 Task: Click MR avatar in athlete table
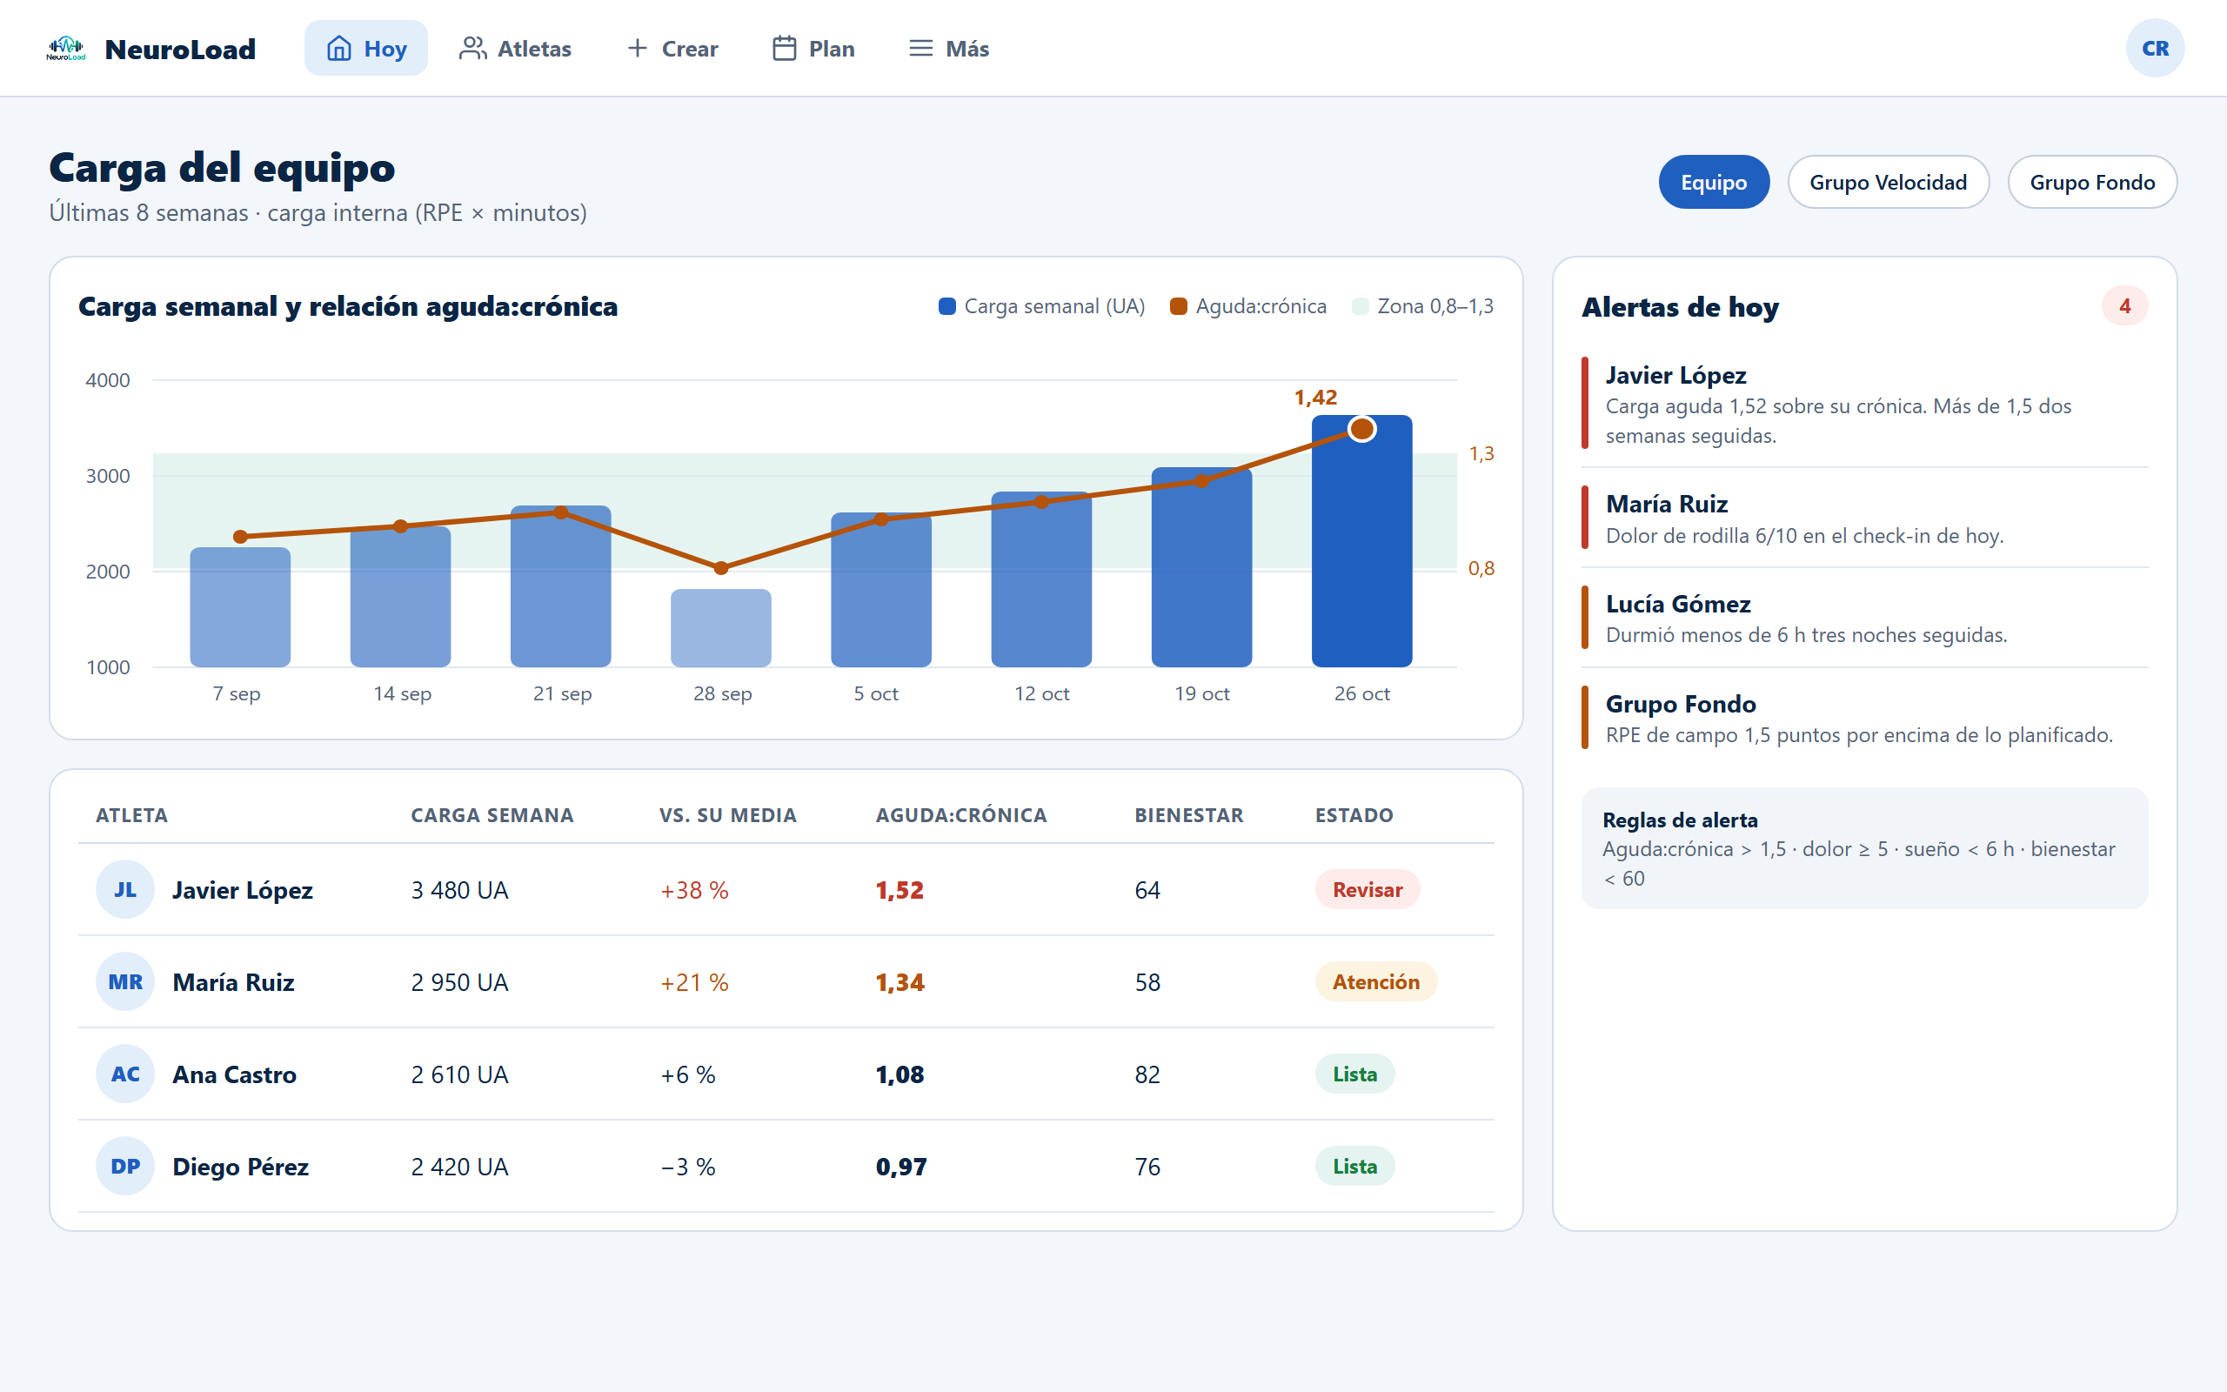click(125, 981)
